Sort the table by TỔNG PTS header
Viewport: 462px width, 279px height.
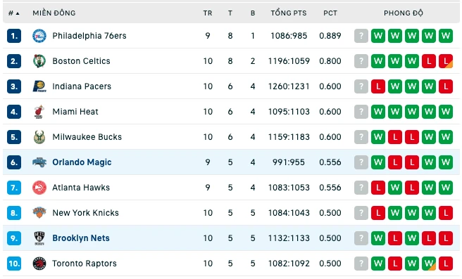coord(289,13)
